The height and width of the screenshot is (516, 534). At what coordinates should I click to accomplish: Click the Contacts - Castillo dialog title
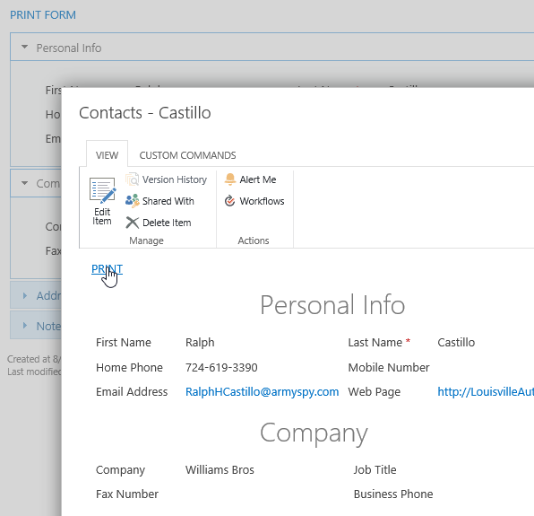pos(145,113)
